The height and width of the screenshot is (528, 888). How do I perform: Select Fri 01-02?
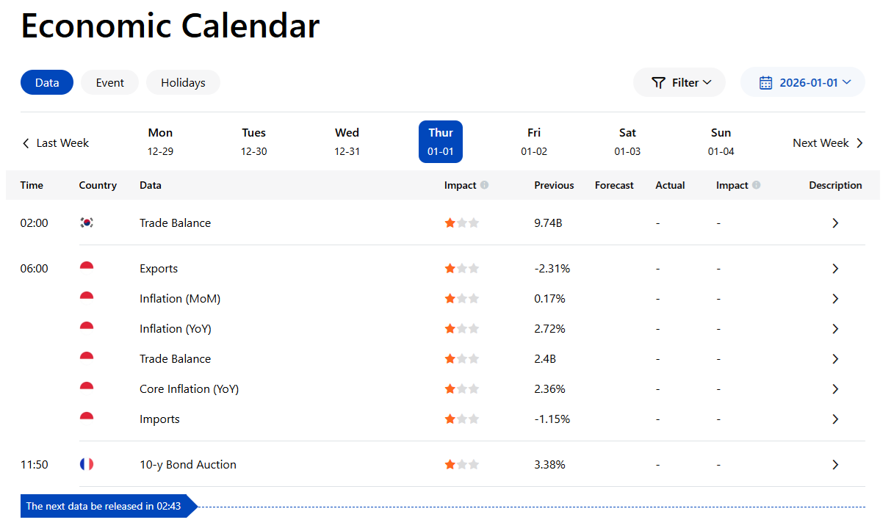[x=534, y=142]
